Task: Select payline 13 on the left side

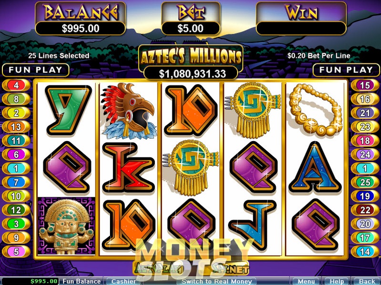Action: (x=16, y=127)
